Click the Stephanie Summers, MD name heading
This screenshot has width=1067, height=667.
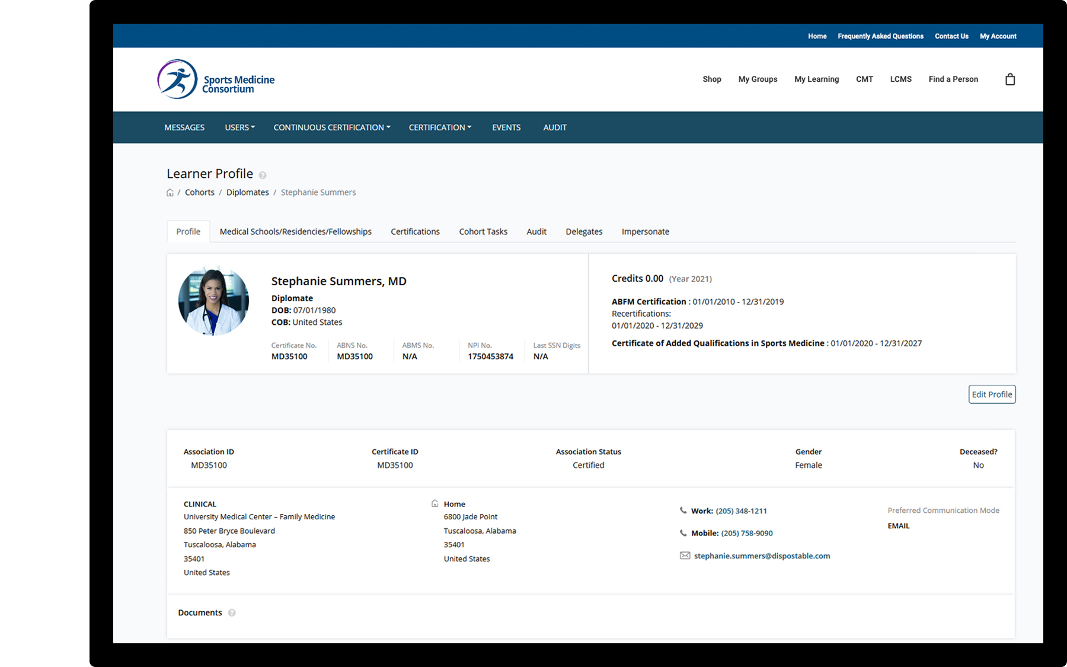click(339, 281)
